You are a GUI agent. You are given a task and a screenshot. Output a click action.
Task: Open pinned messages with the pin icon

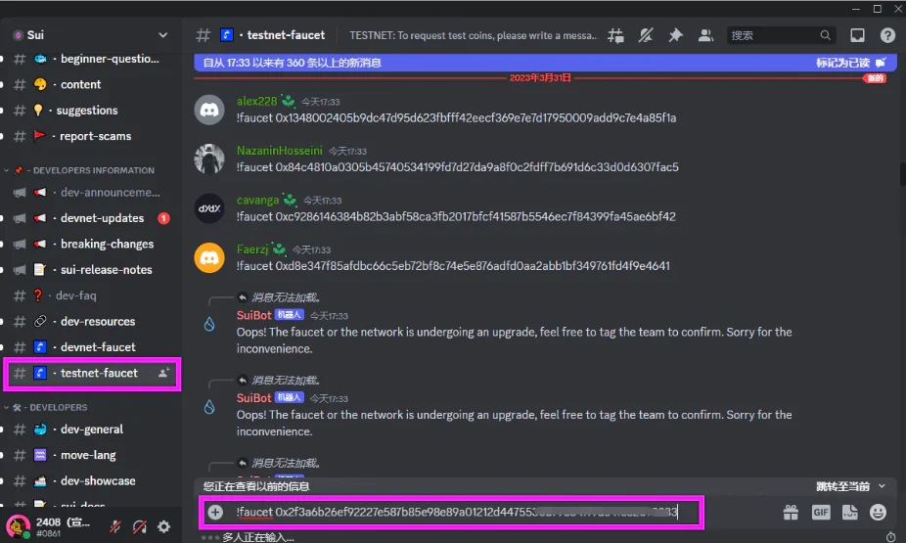pyautogui.click(x=675, y=35)
